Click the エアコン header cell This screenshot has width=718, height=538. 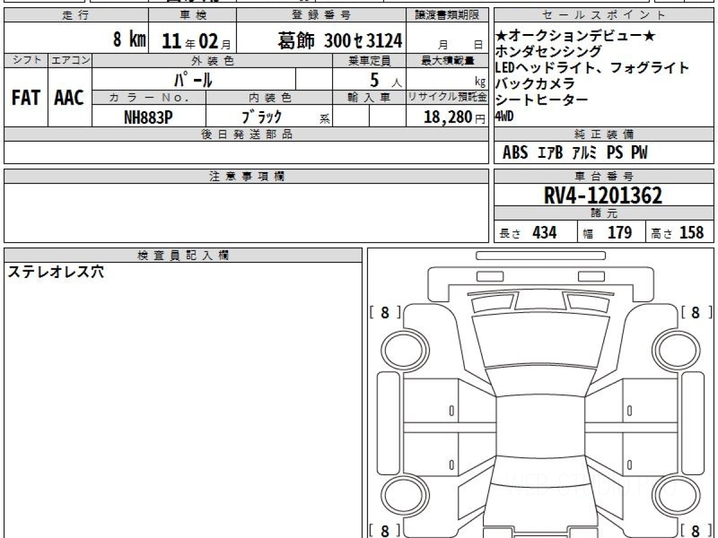[70, 60]
